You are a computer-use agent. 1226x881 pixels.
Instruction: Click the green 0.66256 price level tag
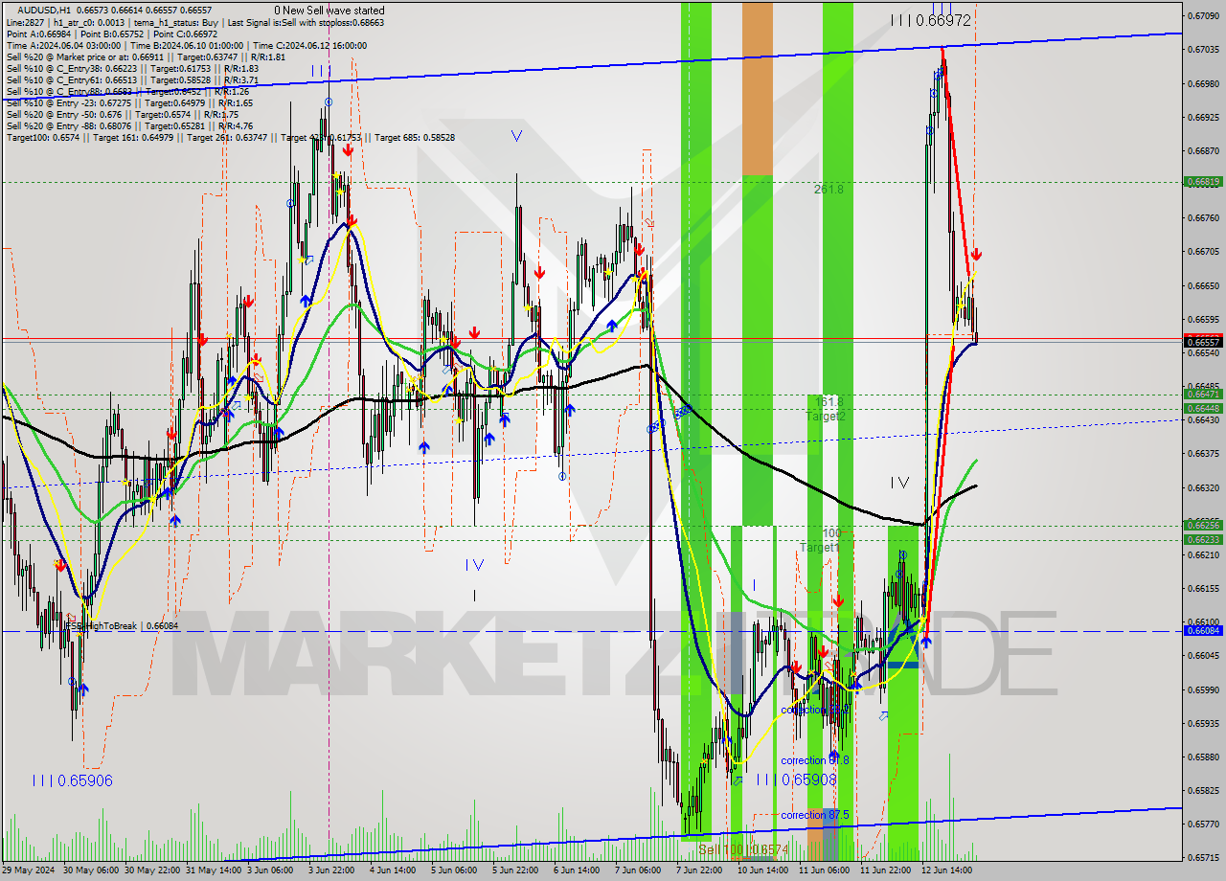pos(1203,525)
